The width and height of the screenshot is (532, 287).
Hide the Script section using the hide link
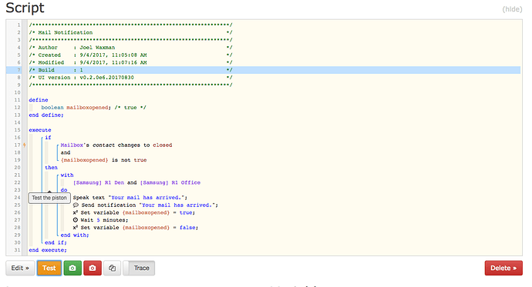[512, 9]
